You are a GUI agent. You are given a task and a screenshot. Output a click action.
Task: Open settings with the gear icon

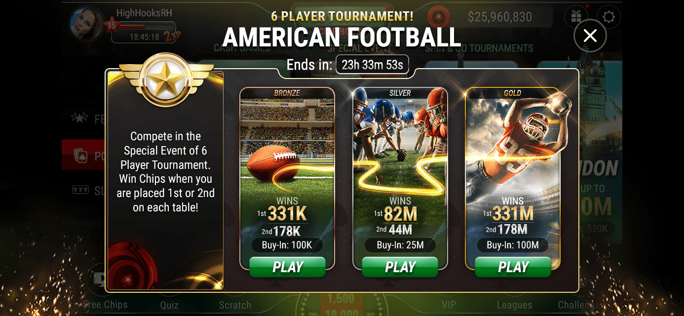point(608,17)
